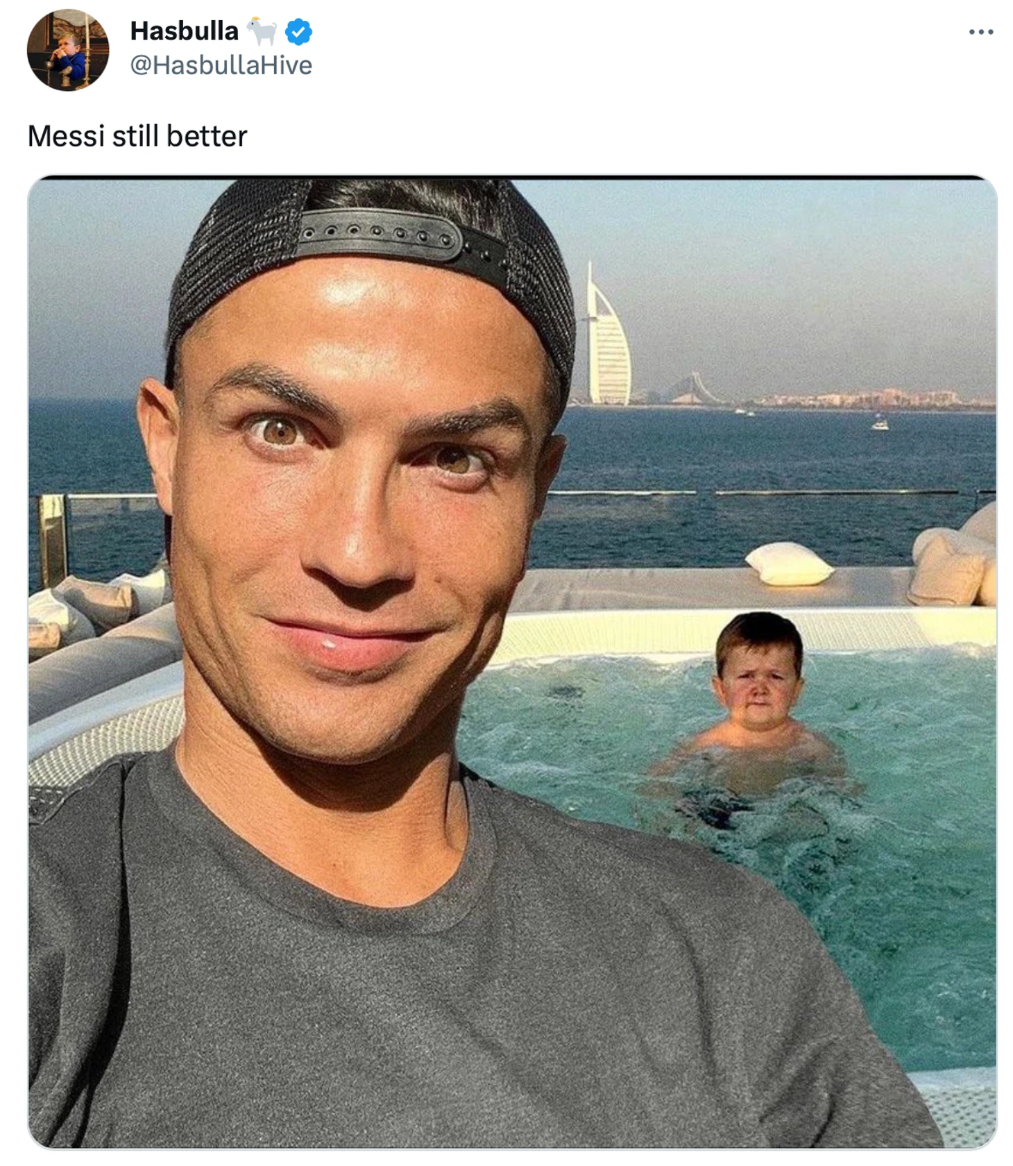Click the blue verified checkmark badge
This screenshot has width=1013, height=1166.
tap(298, 32)
